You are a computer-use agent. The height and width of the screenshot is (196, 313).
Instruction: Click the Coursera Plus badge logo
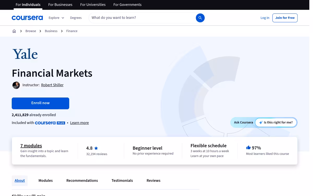(50, 123)
